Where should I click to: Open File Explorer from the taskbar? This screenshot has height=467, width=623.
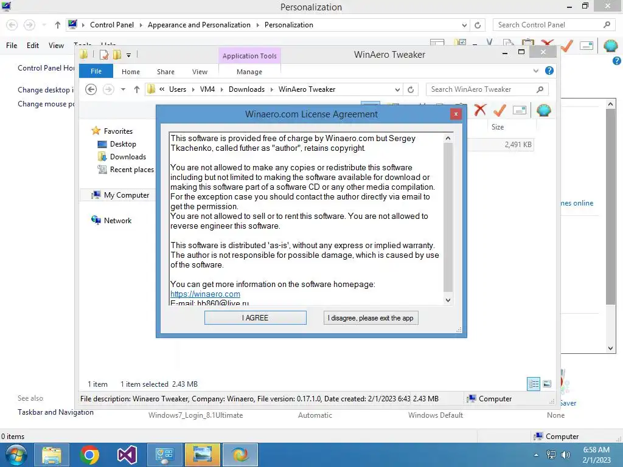point(52,455)
